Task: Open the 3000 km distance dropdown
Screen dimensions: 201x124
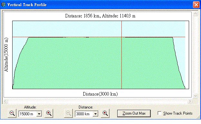Action: pos(95,114)
